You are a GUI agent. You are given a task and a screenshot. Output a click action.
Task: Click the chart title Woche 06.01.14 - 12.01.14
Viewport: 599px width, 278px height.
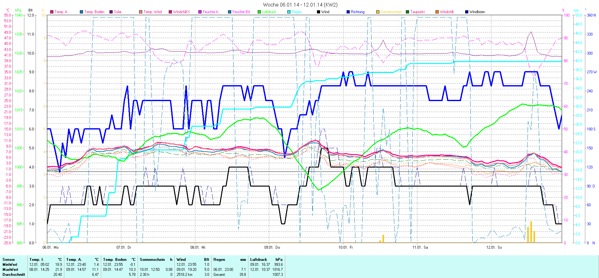(300, 5)
